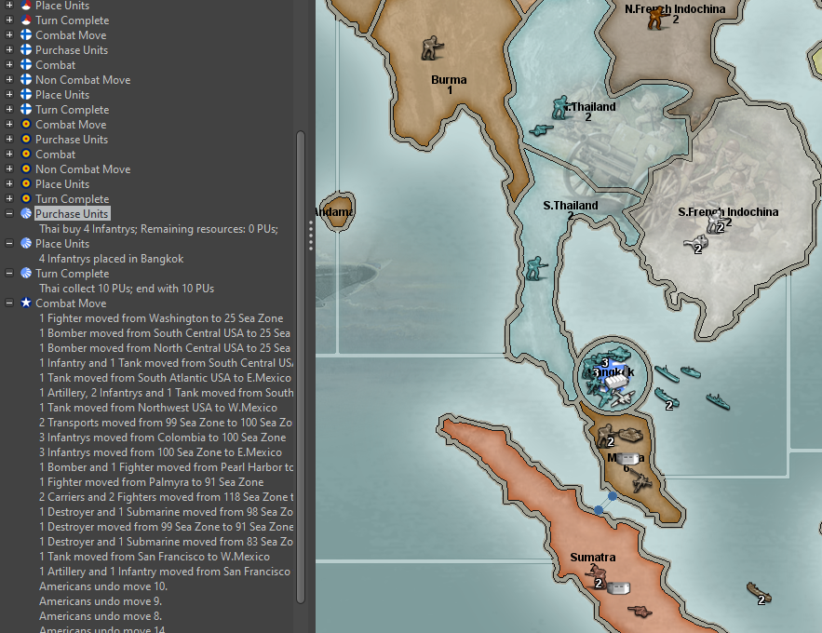Select the teal infantry in S.Thailand

(536, 268)
